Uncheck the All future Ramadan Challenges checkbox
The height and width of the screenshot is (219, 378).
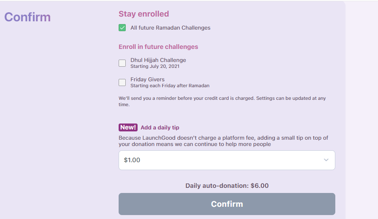(x=122, y=28)
